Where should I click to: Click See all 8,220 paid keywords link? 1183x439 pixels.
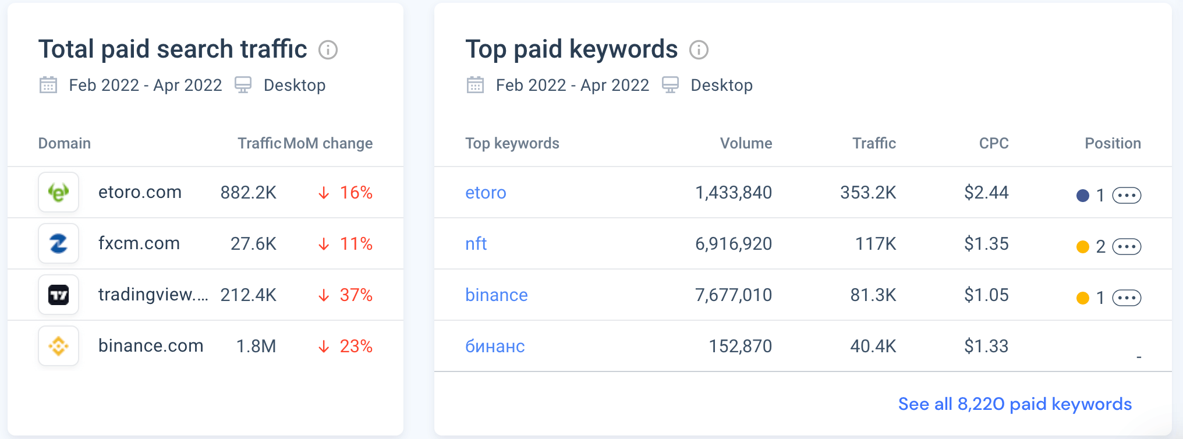pos(1015,403)
